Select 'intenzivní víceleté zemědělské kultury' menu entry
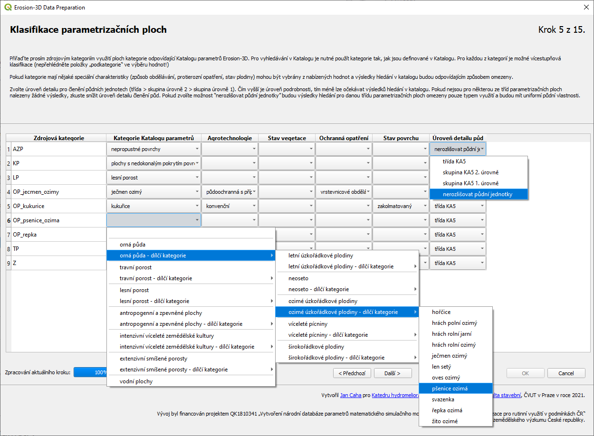The width and height of the screenshot is (594, 436). (191, 336)
